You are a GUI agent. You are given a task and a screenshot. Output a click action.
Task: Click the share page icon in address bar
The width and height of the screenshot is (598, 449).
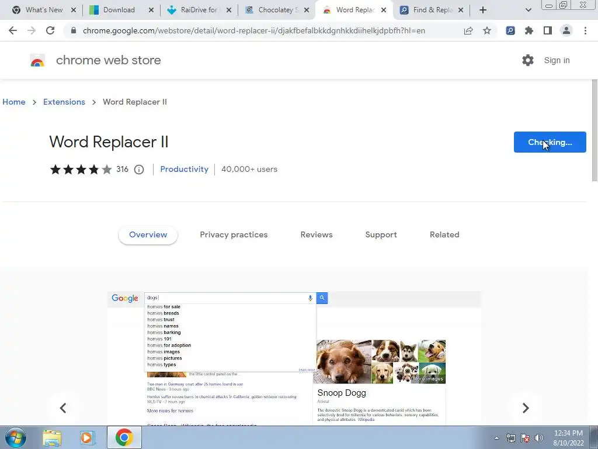tap(468, 30)
